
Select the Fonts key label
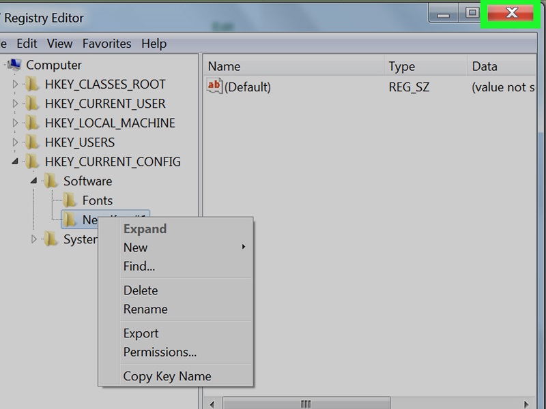(98, 200)
